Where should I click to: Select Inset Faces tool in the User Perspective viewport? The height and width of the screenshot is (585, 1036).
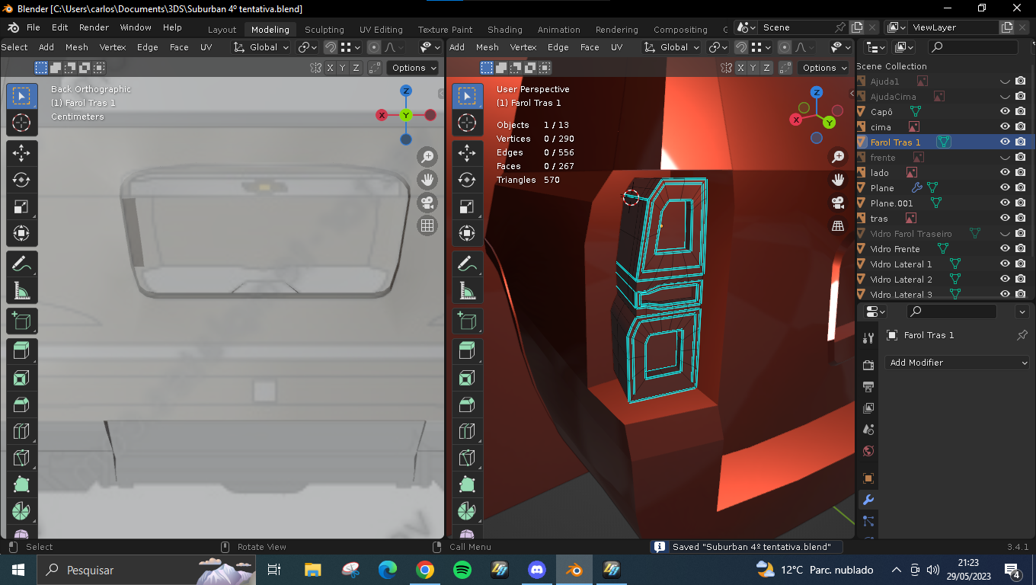pyautogui.click(x=467, y=378)
